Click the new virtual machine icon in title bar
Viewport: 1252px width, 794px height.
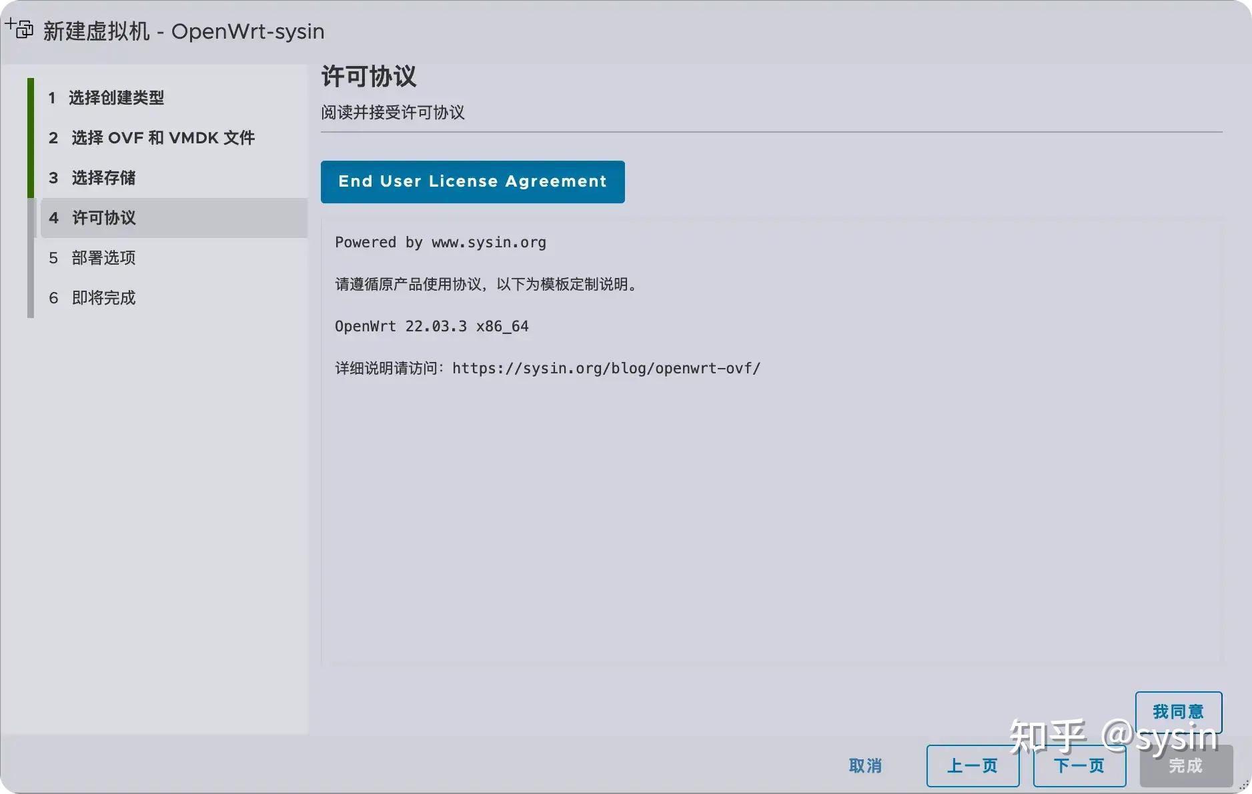coord(19,29)
